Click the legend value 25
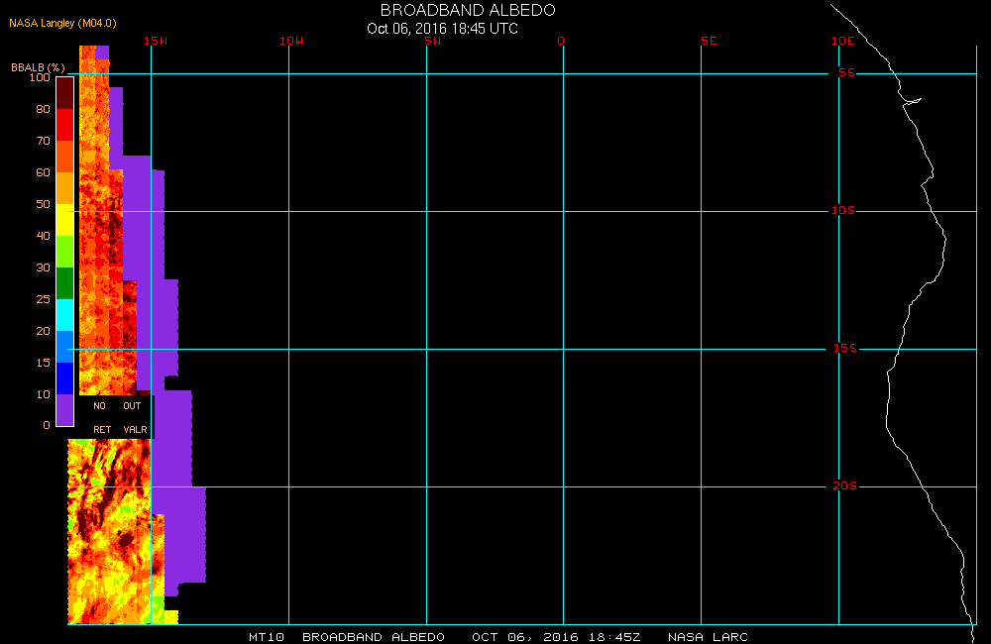991x644 pixels. 43,299
